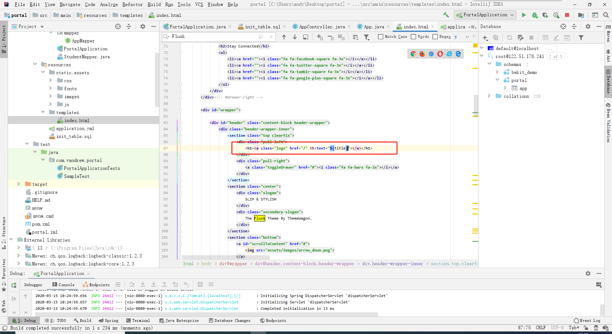Toggle the Words search checkbox

tap(413, 37)
